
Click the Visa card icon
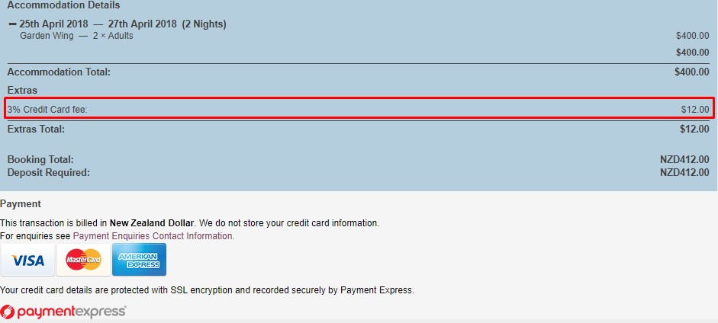(28, 260)
